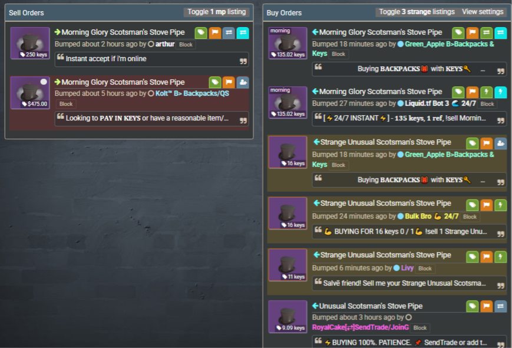Viewport: 512px width, 348px height.
Task: Block RoyalCake SendTrade/JoinG user
Action: click(420, 328)
